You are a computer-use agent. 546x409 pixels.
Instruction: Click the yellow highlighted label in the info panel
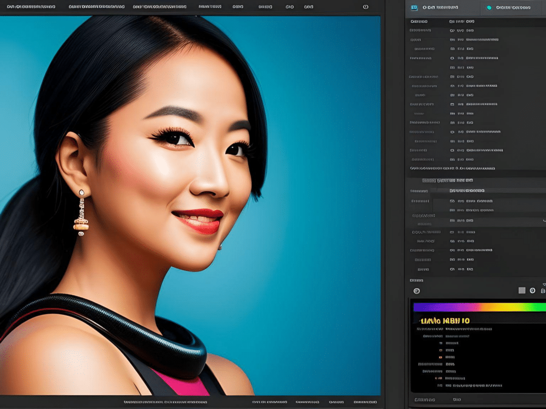click(x=445, y=321)
